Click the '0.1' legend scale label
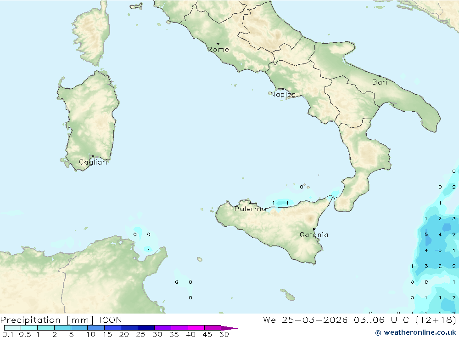 [8, 334]
